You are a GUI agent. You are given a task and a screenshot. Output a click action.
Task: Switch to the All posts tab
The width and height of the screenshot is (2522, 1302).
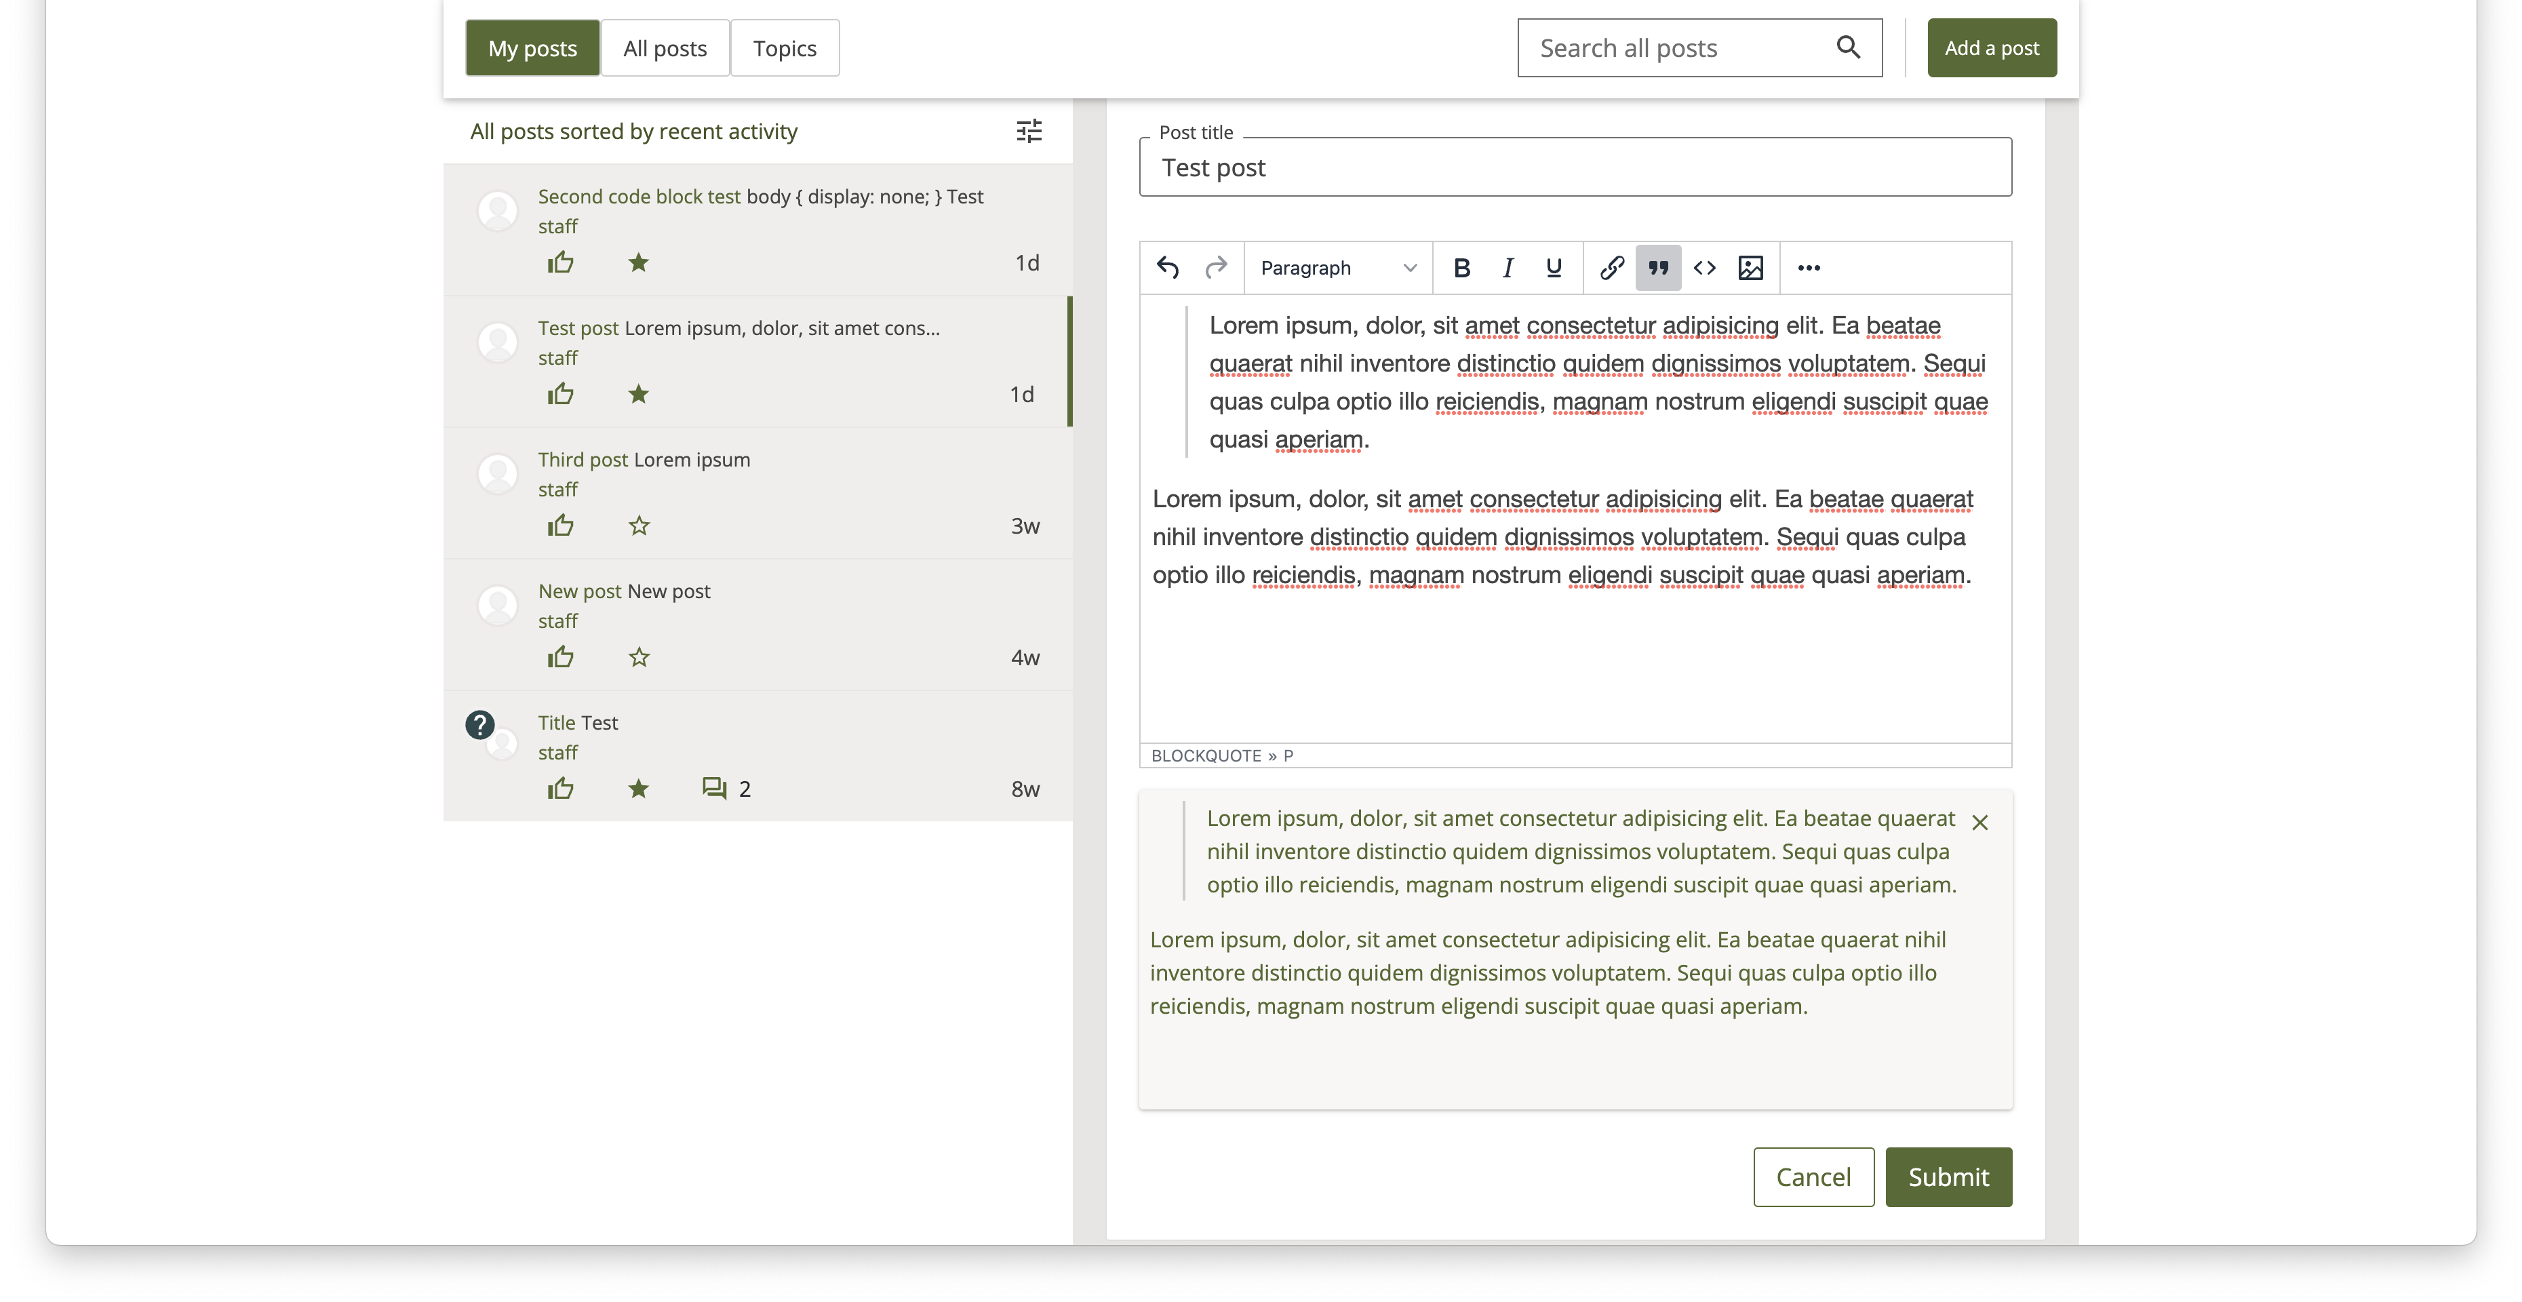click(x=665, y=47)
